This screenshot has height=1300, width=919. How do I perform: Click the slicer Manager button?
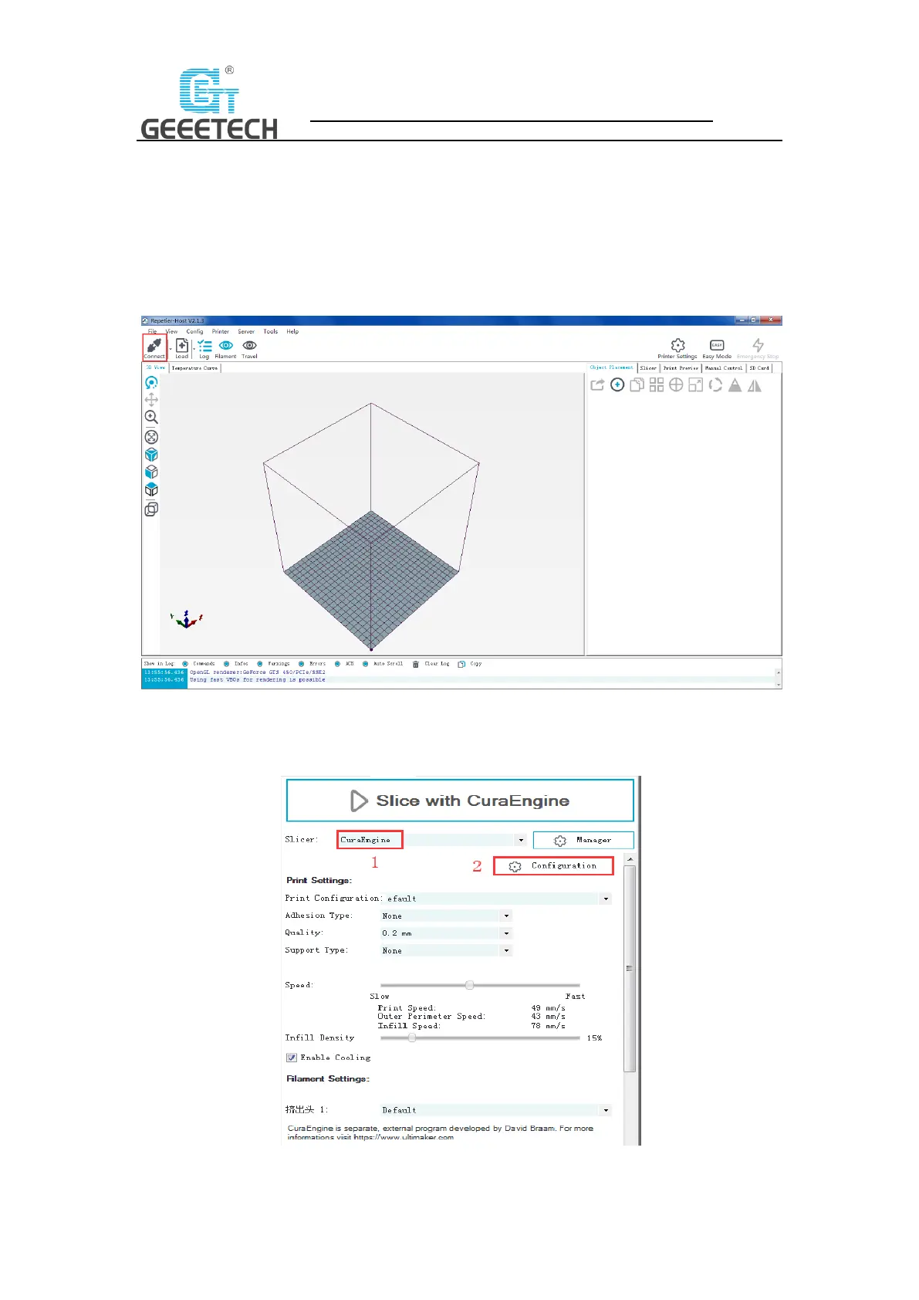583,840
